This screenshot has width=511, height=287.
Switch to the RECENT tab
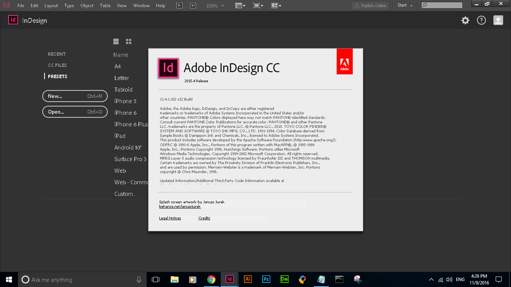click(x=57, y=54)
